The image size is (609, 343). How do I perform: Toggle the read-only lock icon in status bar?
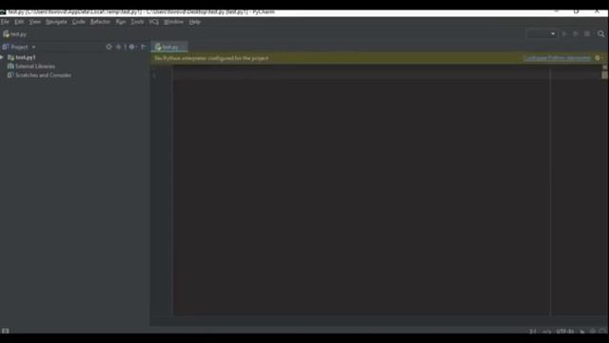coord(582,332)
